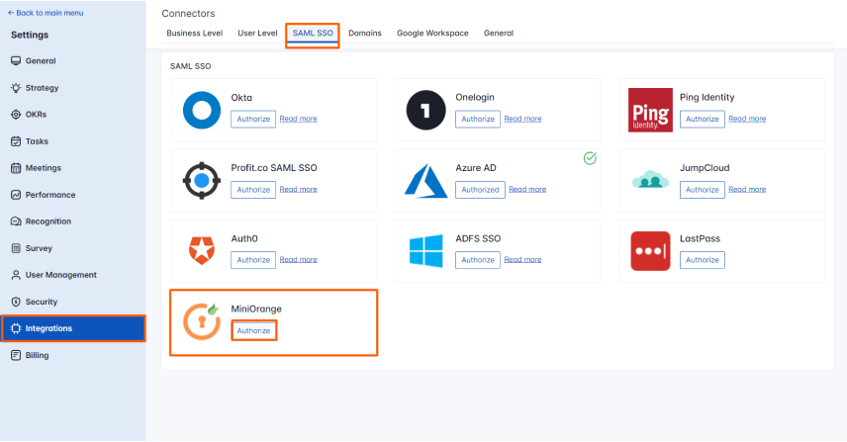Click the Ping Identity logo
This screenshot has width=847, height=442.
click(x=650, y=110)
